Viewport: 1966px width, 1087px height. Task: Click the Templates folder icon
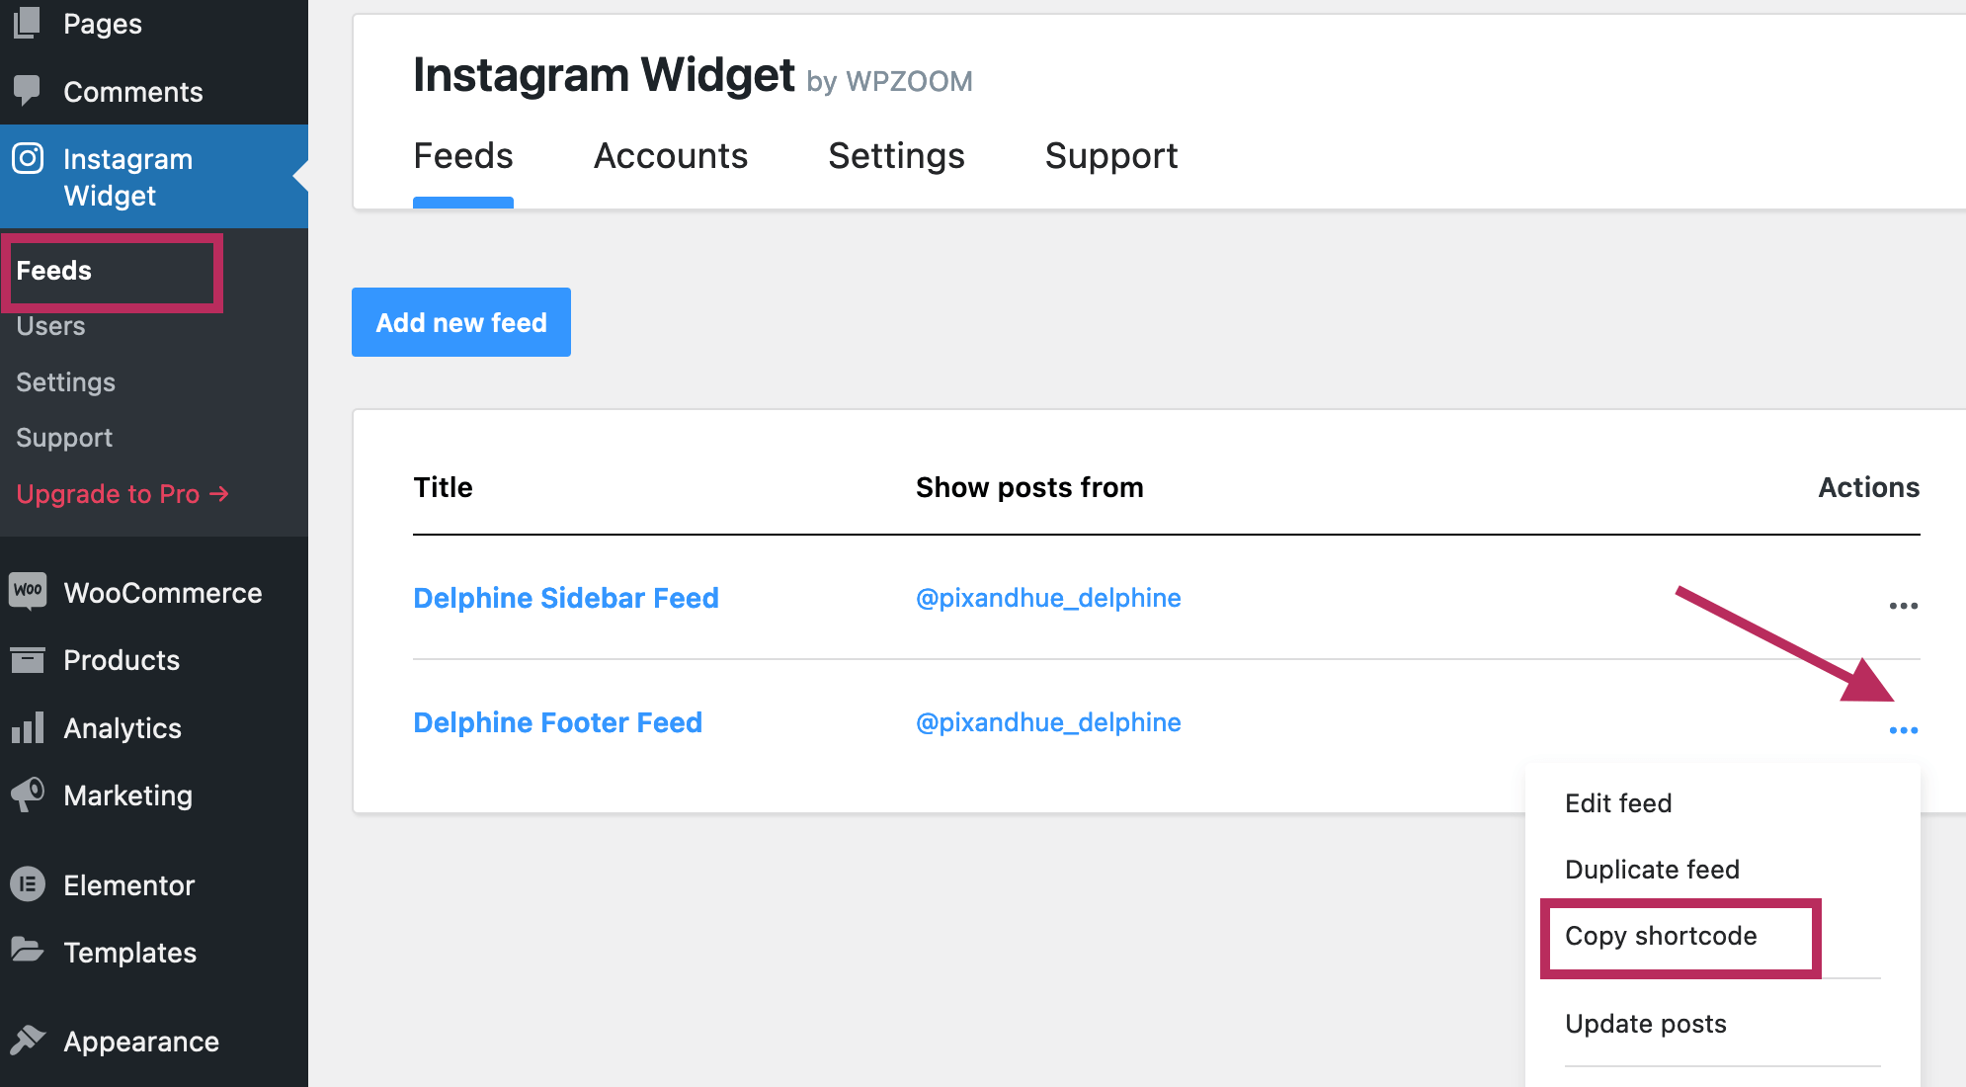[x=28, y=952]
